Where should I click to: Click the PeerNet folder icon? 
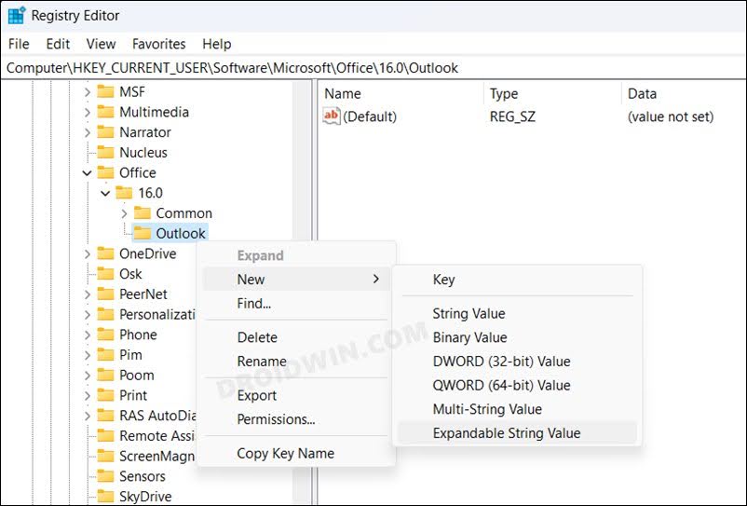(x=106, y=294)
